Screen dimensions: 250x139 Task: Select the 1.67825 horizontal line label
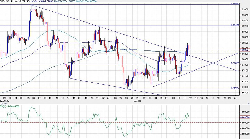click(x=235, y=63)
